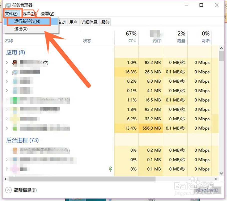Expand the first QQ app process group
Viewport: 227px width, 201px height.
click(7, 62)
